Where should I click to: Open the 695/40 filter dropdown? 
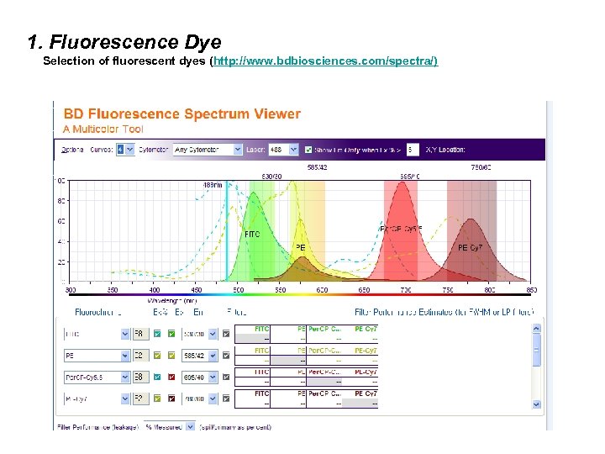[199, 377]
